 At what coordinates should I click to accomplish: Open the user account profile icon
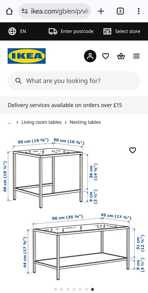coord(90,56)
